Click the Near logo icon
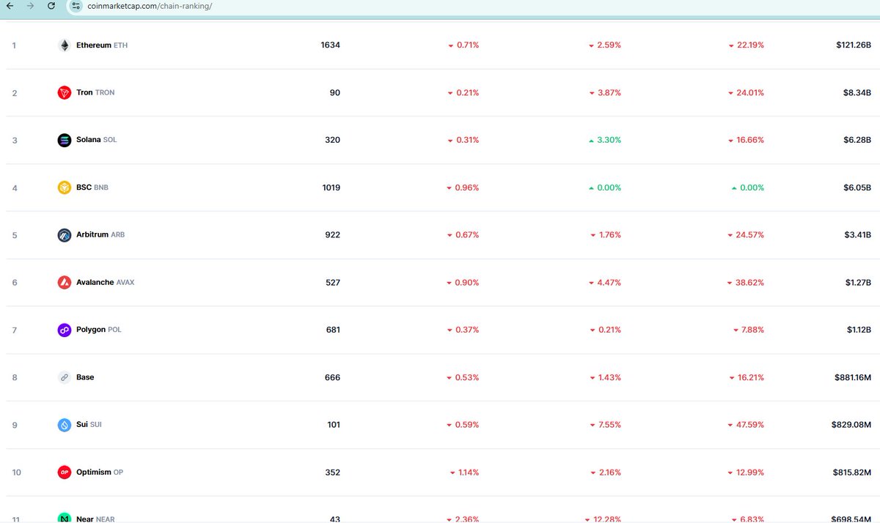880x523 pixels. 65,518
